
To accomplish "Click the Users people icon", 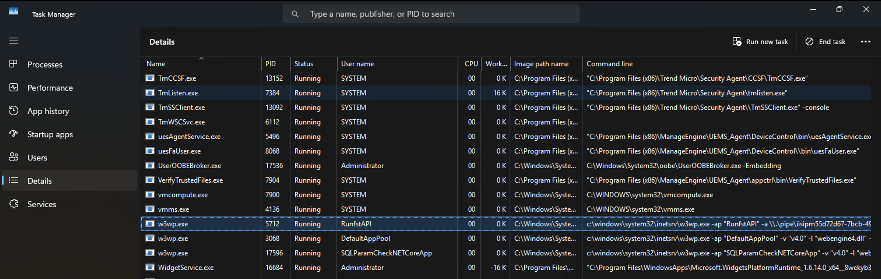I will [x=13, y=157].
